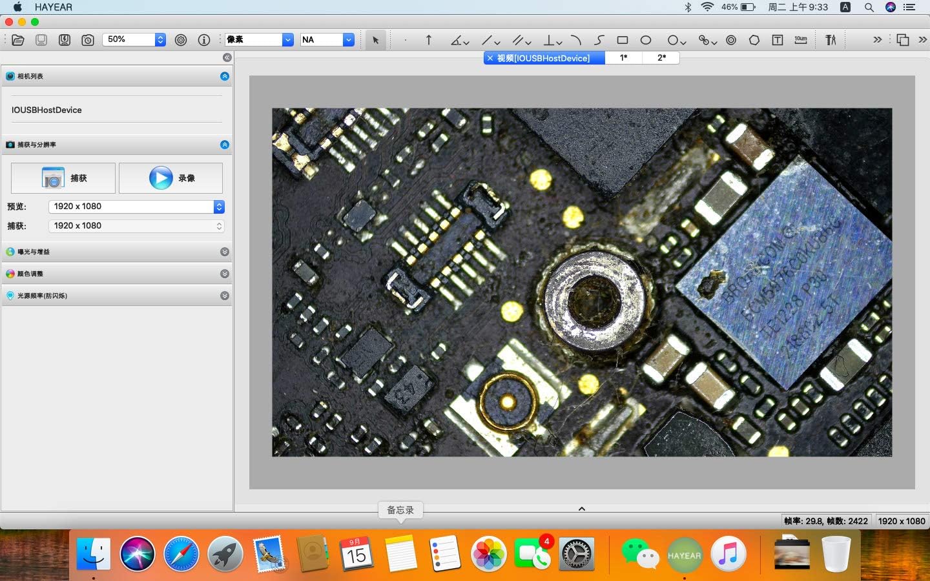
Task: Select the text annotation tool
Action: 776,39
